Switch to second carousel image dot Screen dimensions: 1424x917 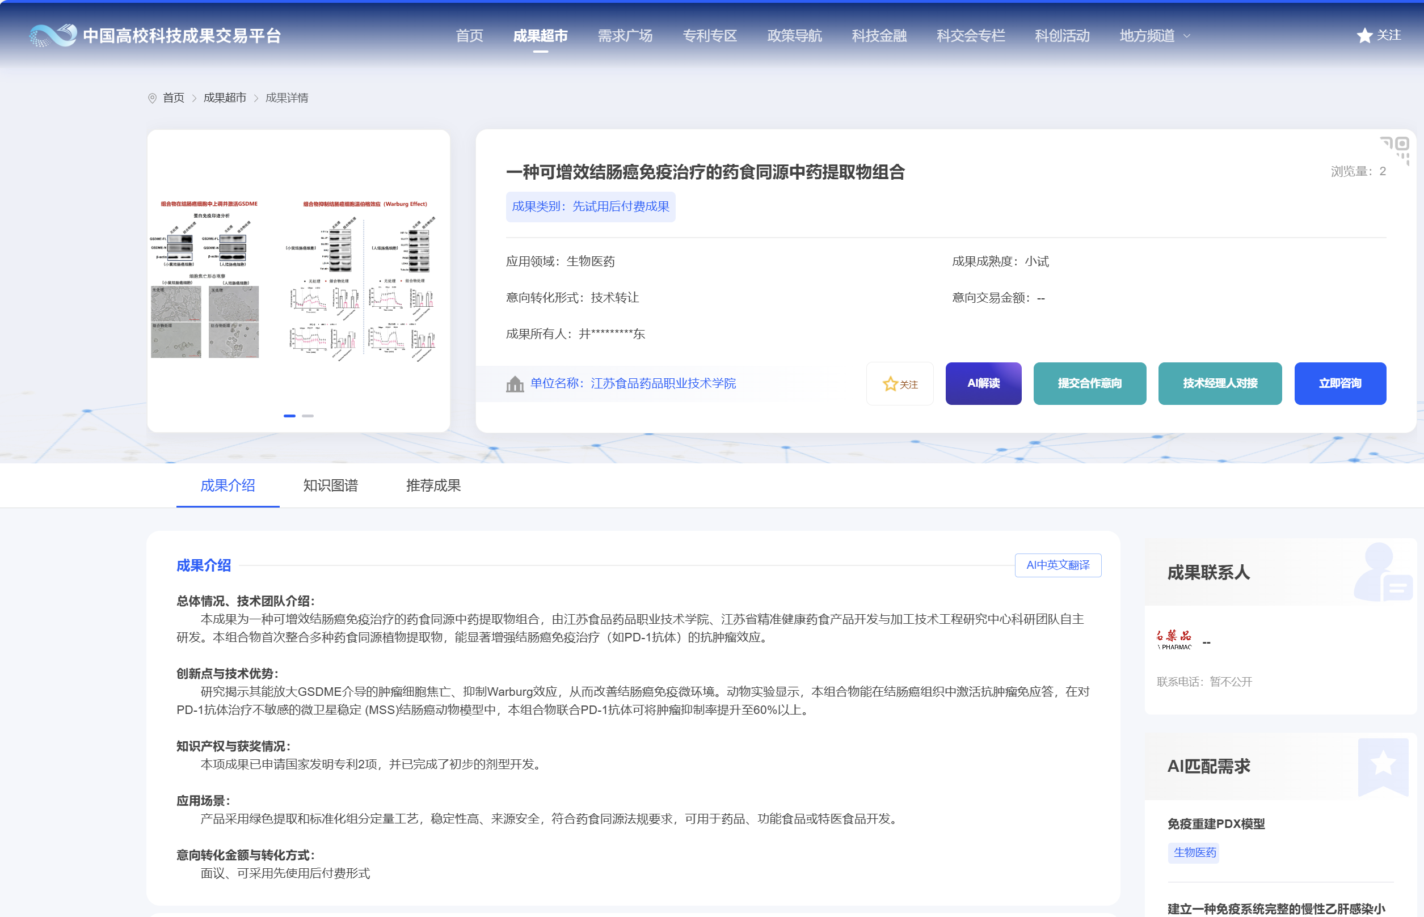pyautogui.click(x=308, y=416)
